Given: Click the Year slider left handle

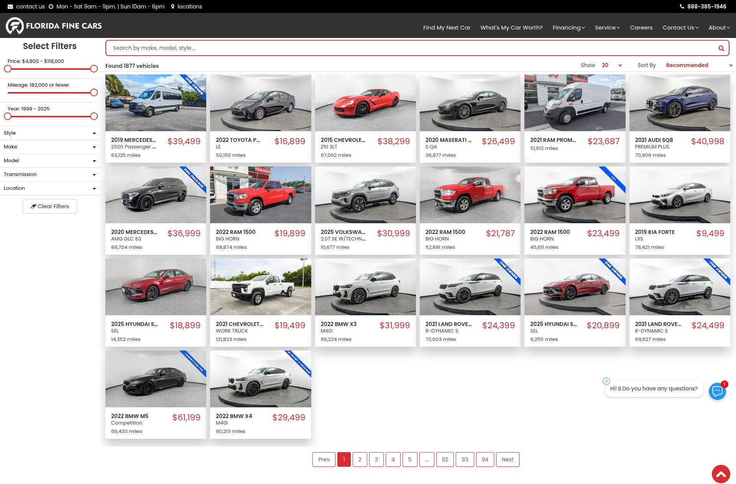Looking at the screenshot, I should coord(8,116).
